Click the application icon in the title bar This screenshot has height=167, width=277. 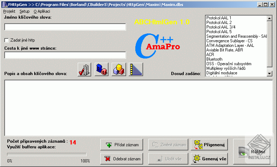pos(5,5)
